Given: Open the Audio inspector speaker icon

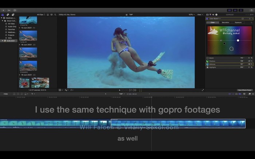Looking at the screenshot, I should click(213, 15).
